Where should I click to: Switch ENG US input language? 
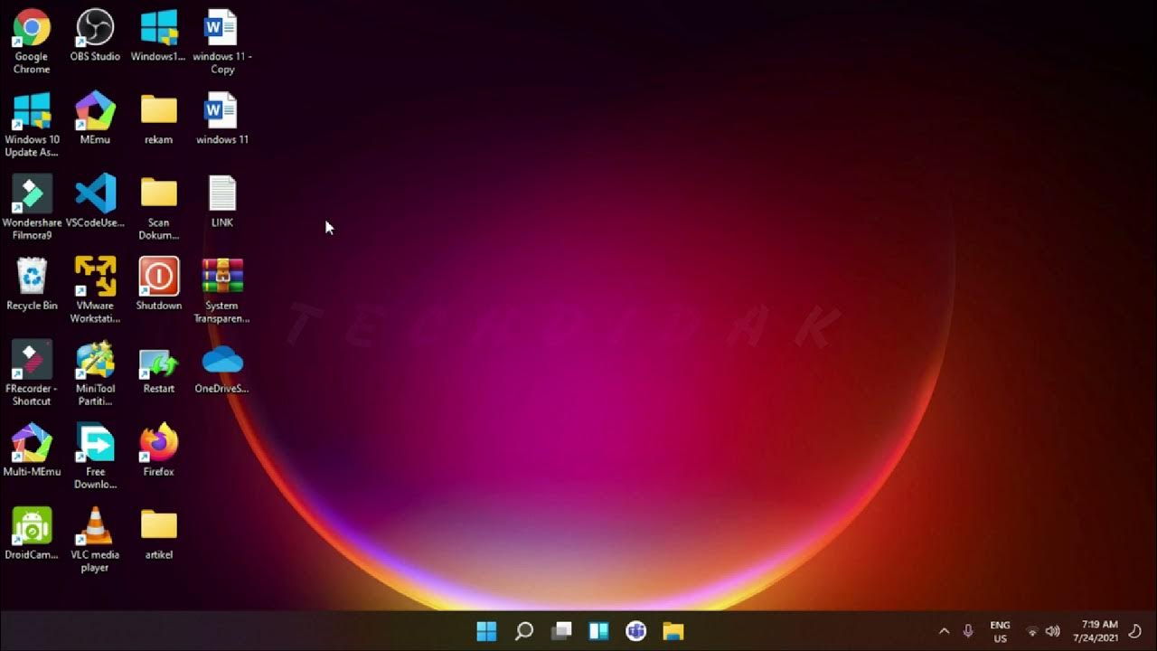1000,631
